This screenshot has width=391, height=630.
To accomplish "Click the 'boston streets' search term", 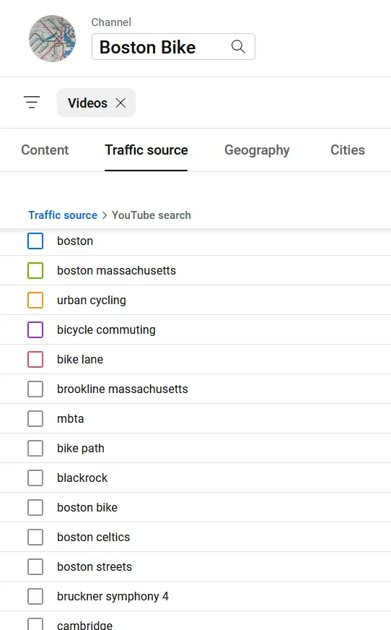I will [x=95, y=567].
